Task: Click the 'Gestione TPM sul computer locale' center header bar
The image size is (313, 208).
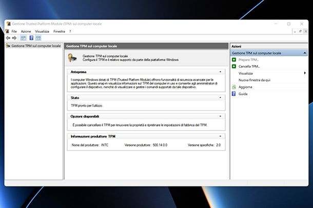Action: [x=146, y=46]
